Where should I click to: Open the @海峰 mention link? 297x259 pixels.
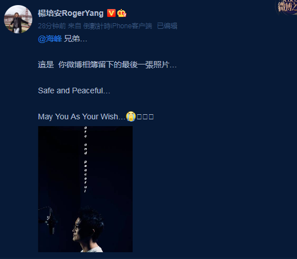[x=50, y=38]
